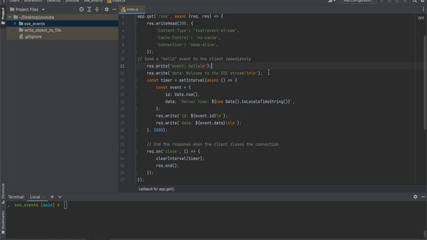Viewport: 427px width, 240px height.
Task: Click the terminal prompt input area
Action: 65,205
